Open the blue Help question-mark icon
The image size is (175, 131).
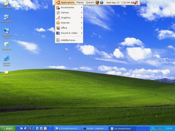pyautogui.click(x=101, y=2)
